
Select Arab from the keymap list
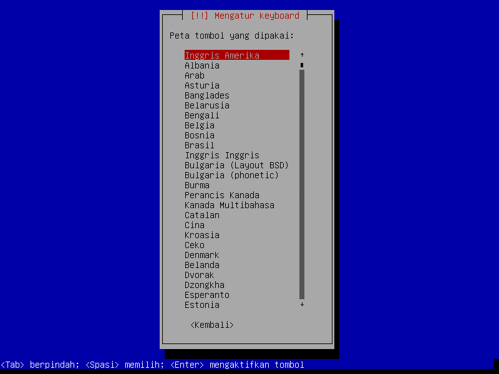coord(195,75)
